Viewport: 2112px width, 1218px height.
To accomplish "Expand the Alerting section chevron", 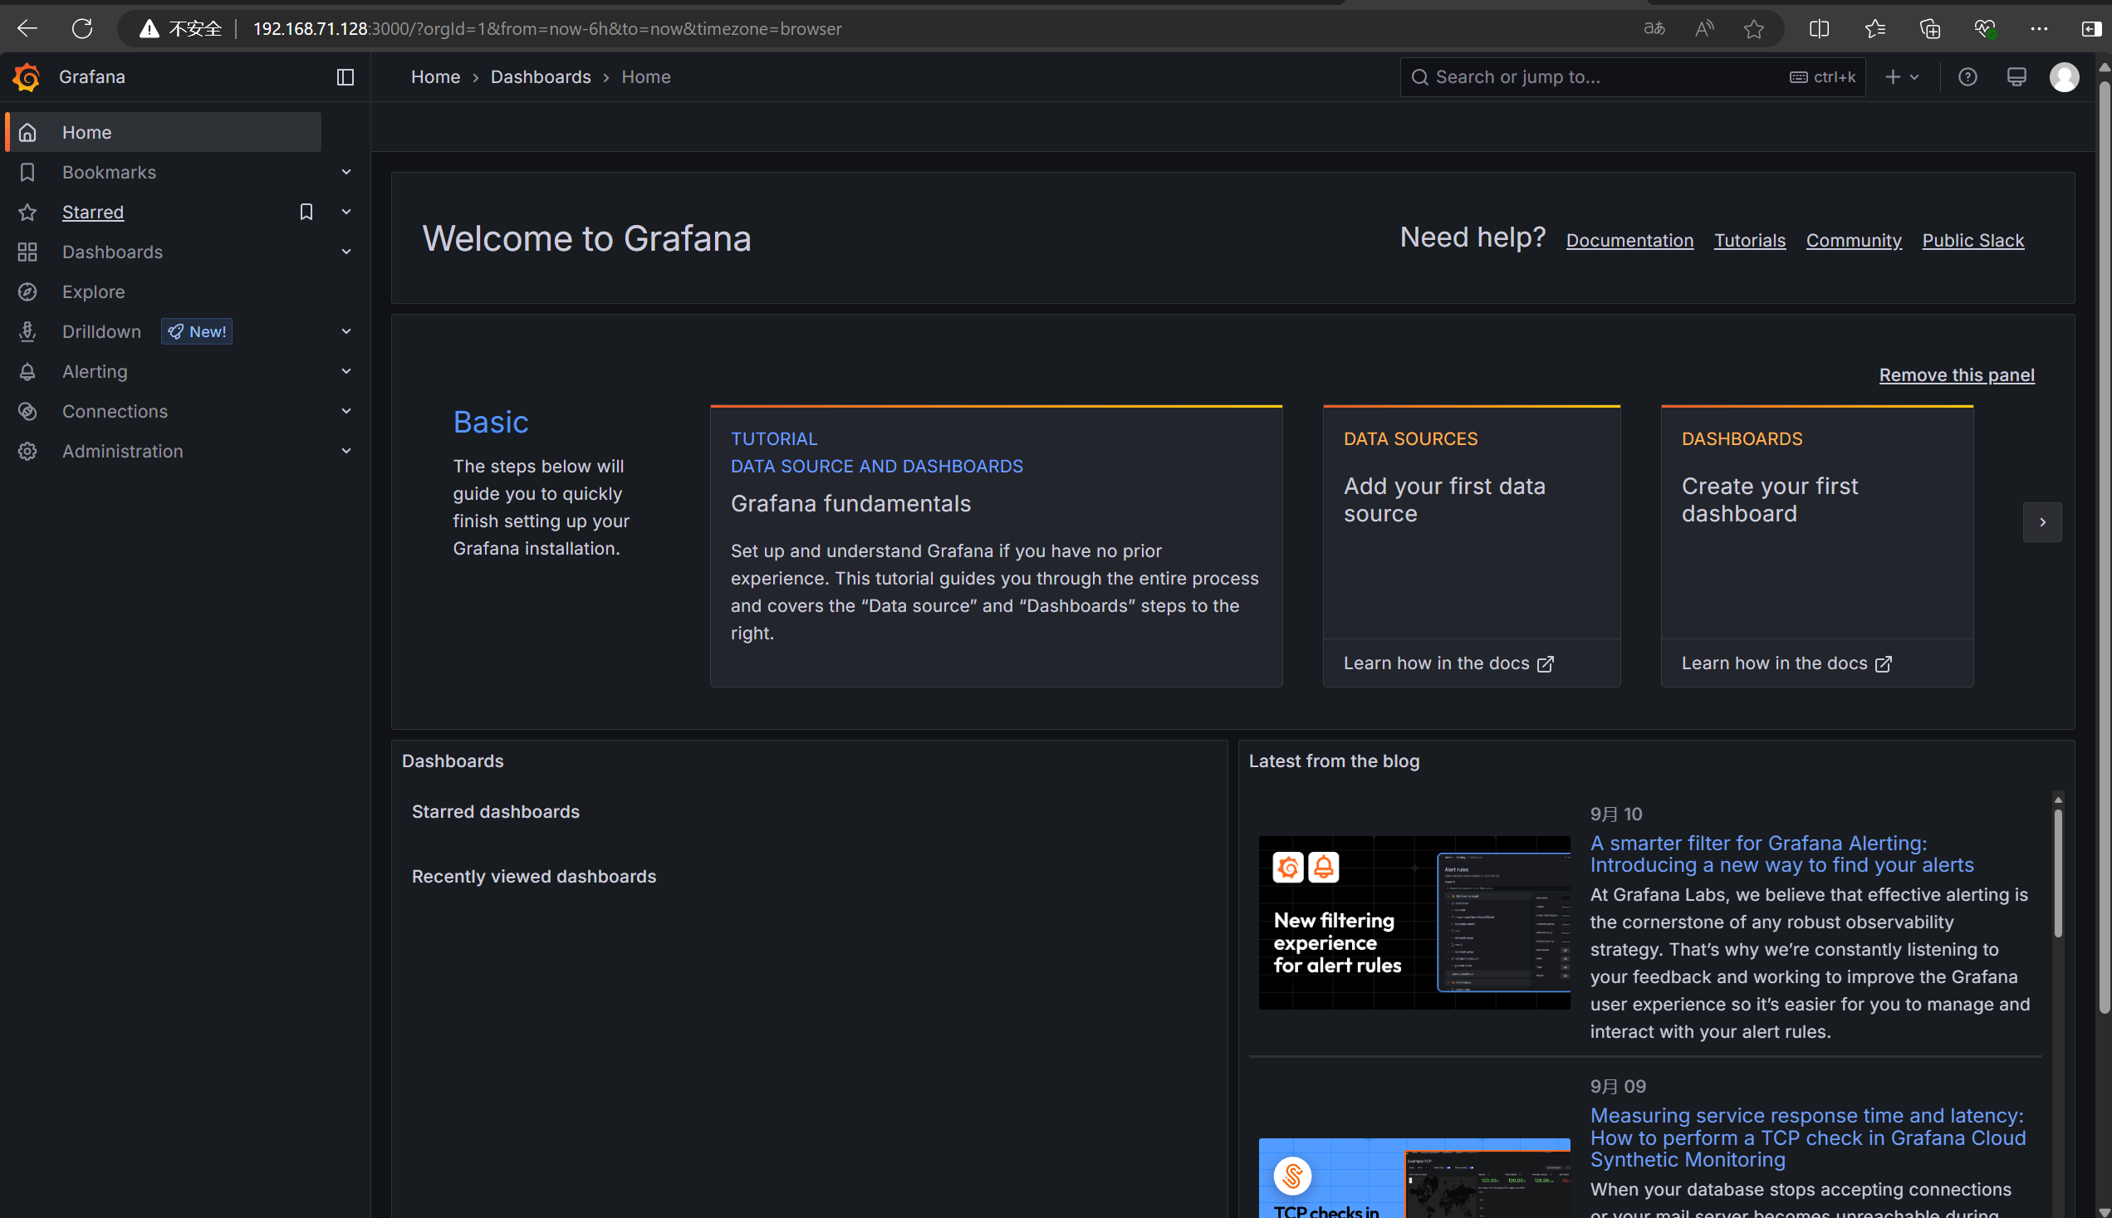I will point(345,371).
